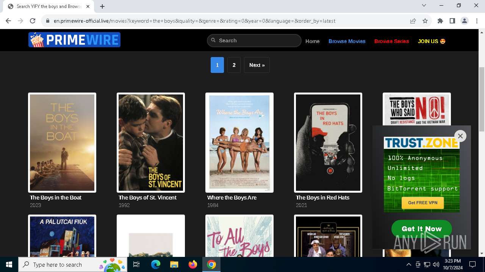Expand the tab search chevron

click(424, 5)
